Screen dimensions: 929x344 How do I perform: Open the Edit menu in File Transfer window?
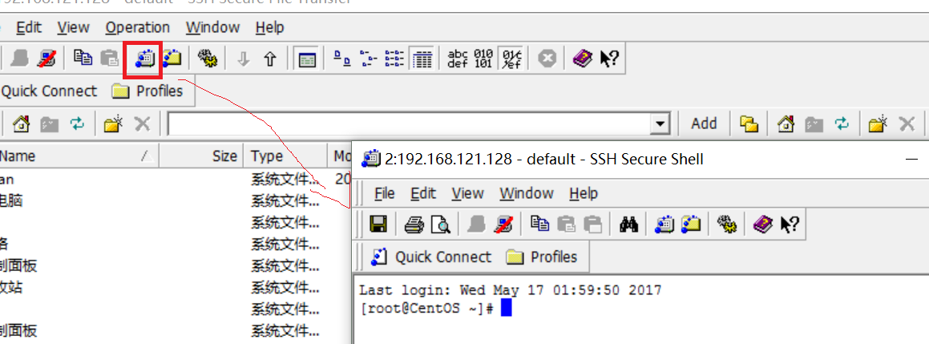[x=29, y=27]
